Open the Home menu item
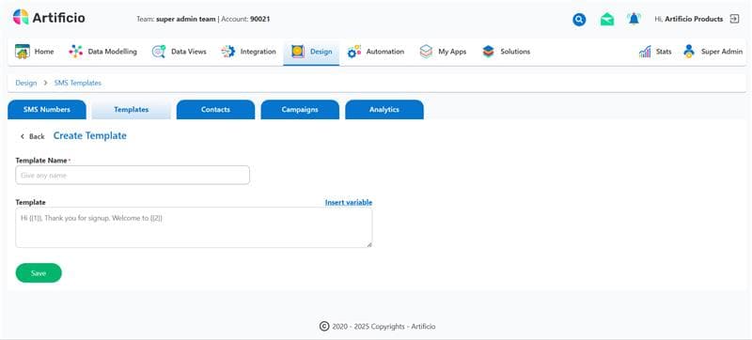752x340 pixels. pyautogui.click(x=44, y=52)
